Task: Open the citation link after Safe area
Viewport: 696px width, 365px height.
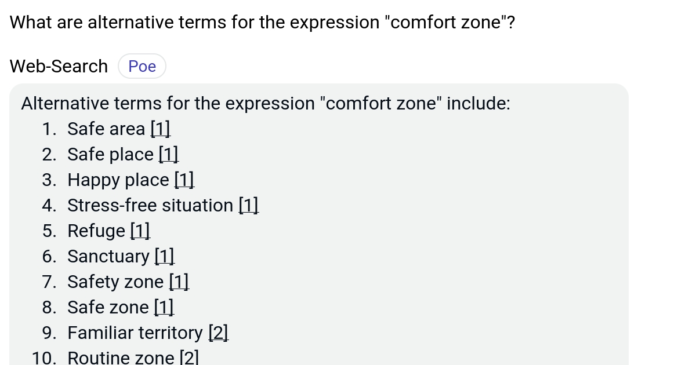Action: 160,129
